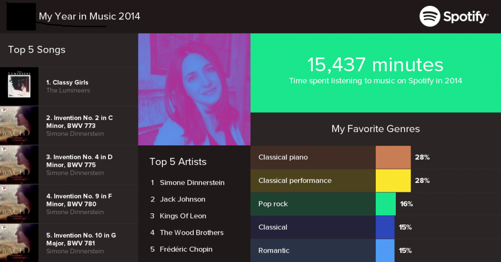
Task: Click the 15% value beside Romantic
Action: (x=405, y=250)
